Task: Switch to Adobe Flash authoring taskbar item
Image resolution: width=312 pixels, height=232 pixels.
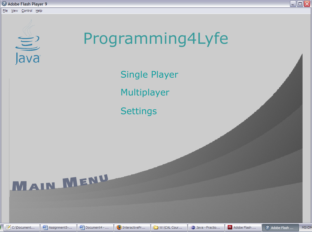Action: (243, 227)
